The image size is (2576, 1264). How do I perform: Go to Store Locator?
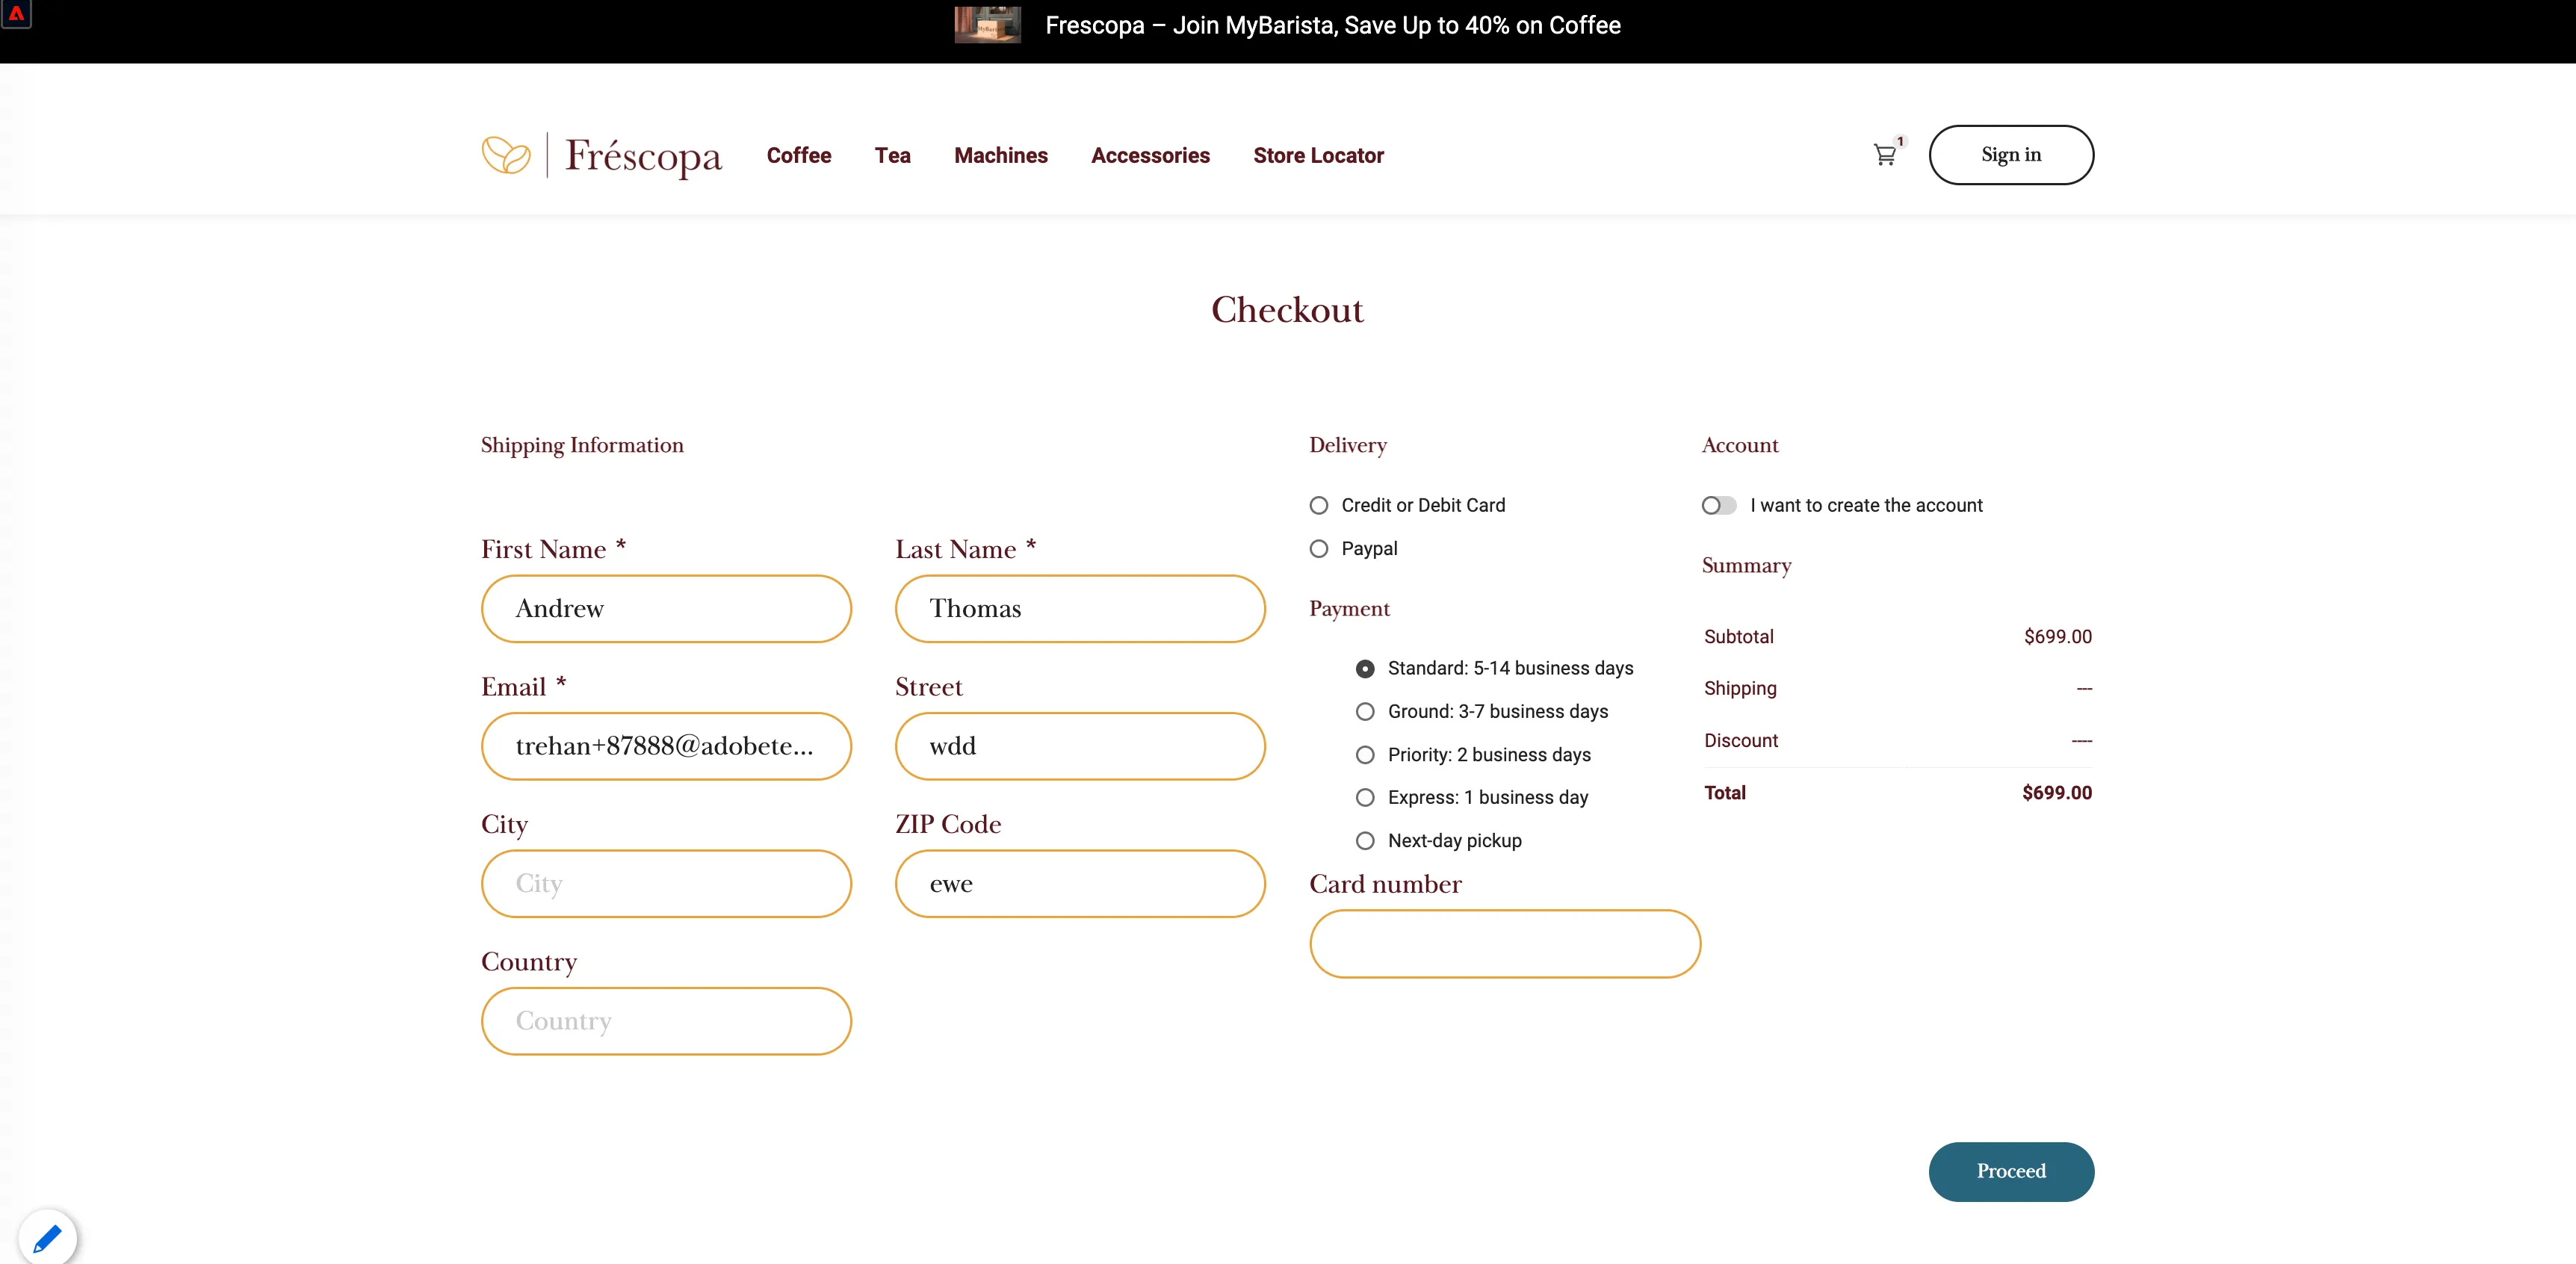coord(1318,155)
